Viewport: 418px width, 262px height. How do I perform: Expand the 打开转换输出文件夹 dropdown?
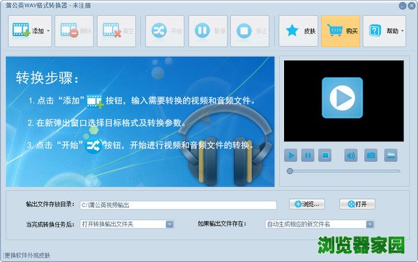pos(170,224)
